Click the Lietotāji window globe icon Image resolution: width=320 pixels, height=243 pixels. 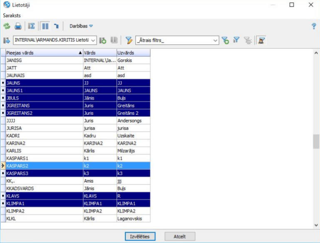coord(7,5)
